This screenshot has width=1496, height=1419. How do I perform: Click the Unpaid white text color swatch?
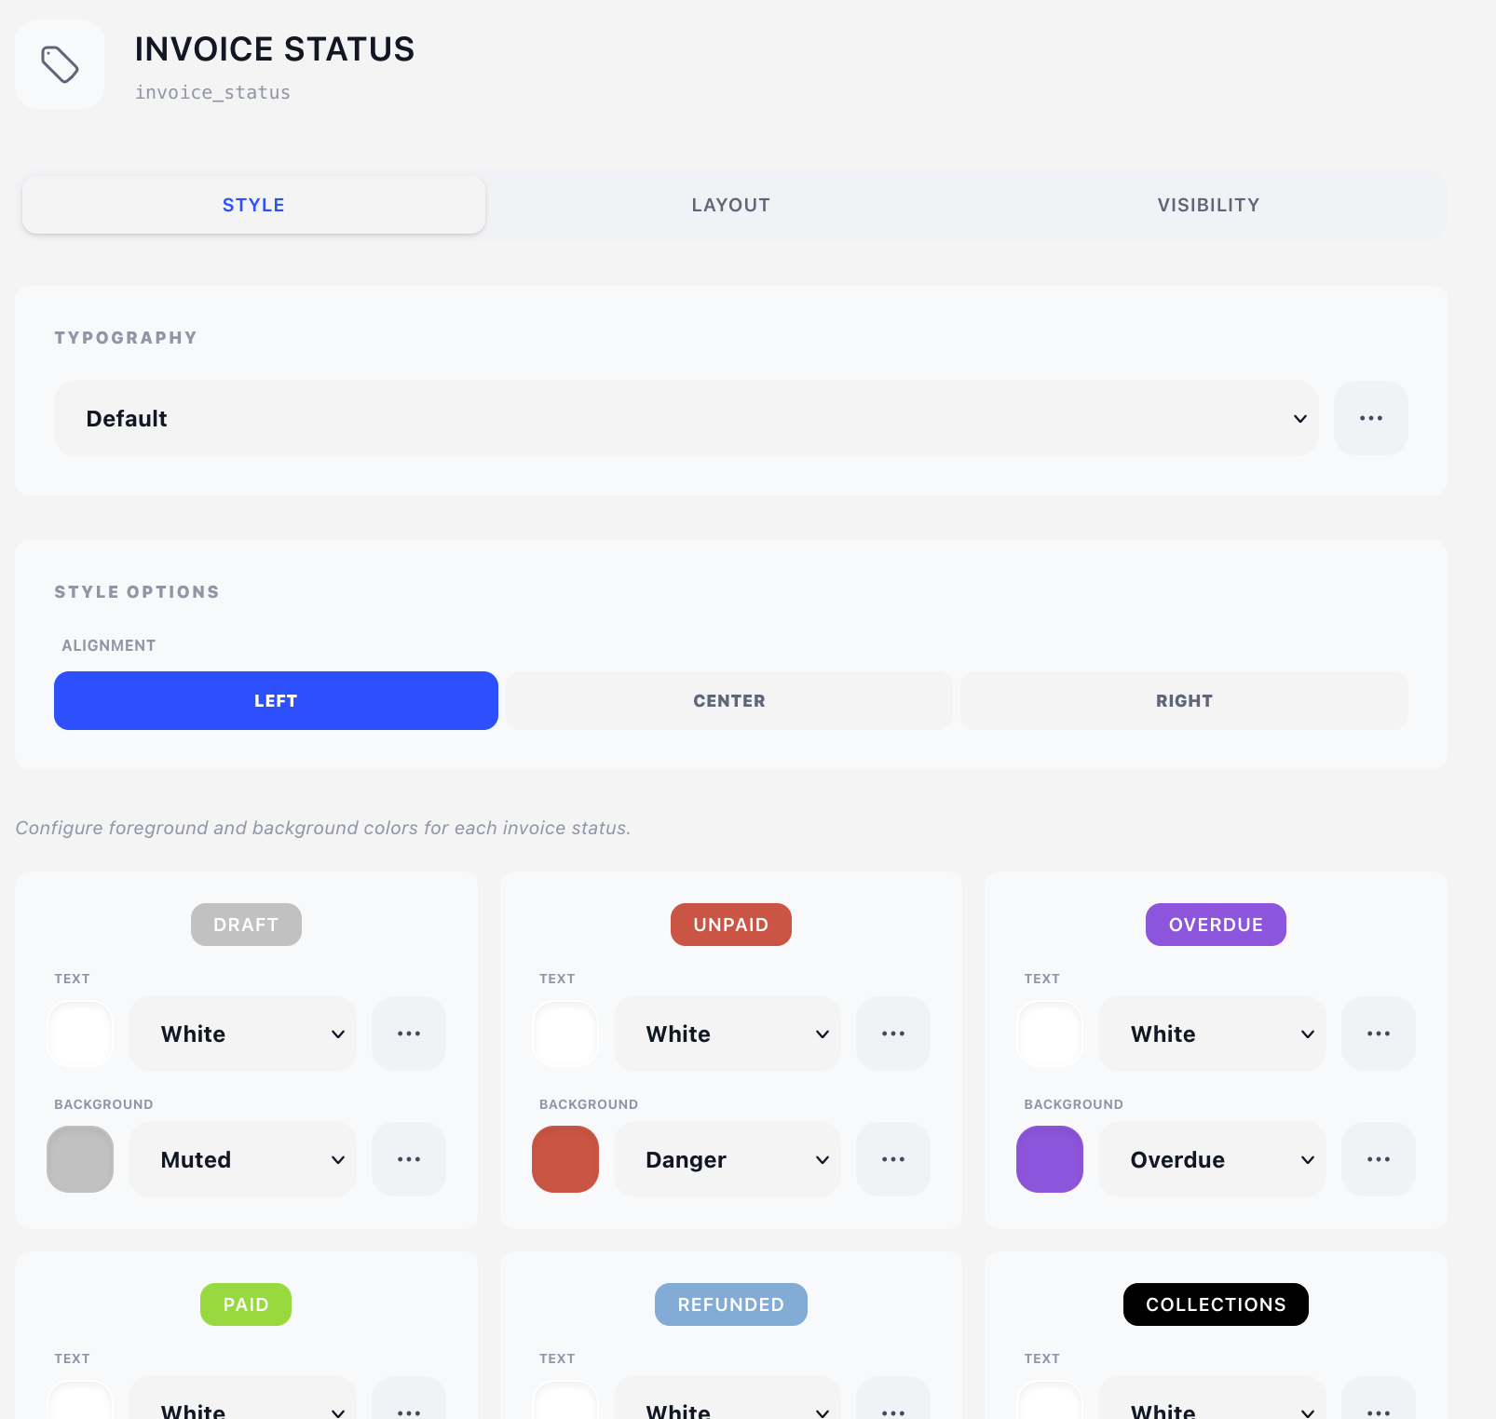tap(565, 1034)
